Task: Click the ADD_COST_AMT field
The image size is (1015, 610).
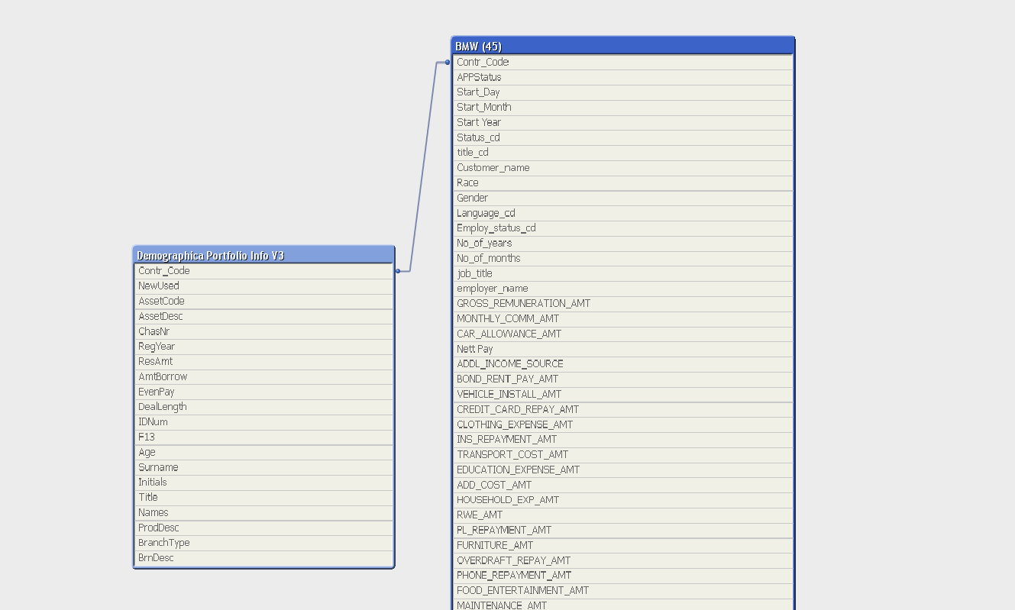Action: 623,486
